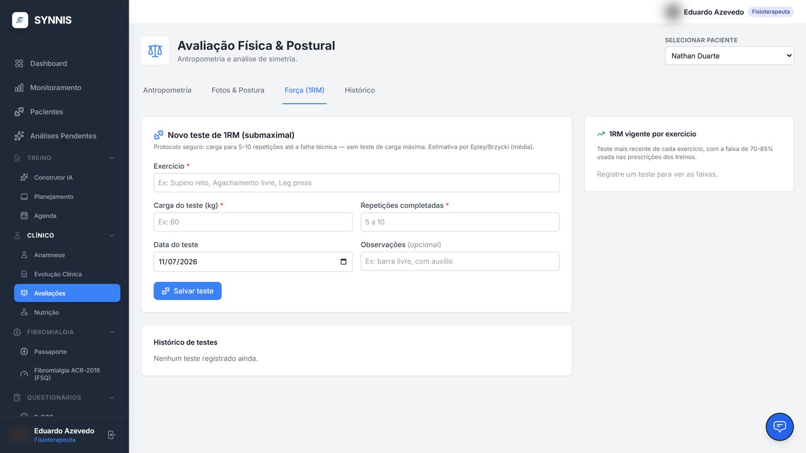Click the logout icon beside Eduardo Azevedo
806x453 pixels.
pos(111,435)
